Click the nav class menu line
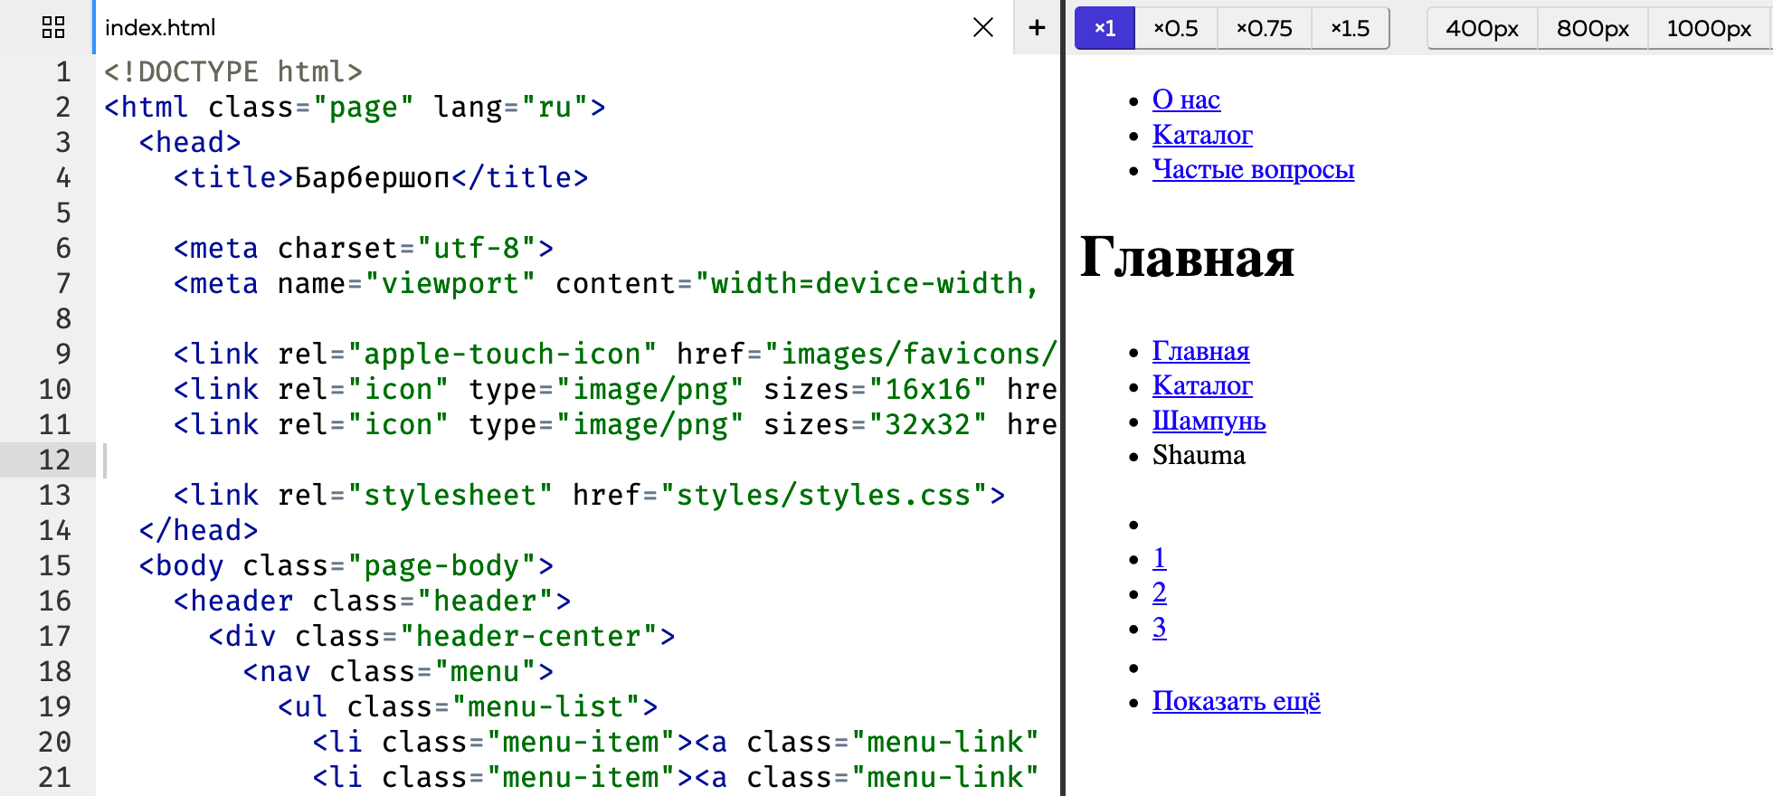 coord(398,671)
